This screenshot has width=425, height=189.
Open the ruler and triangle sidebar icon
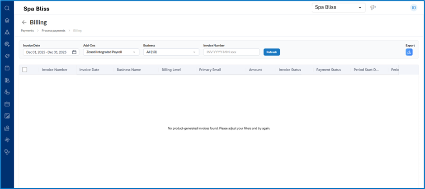[7, 80]
